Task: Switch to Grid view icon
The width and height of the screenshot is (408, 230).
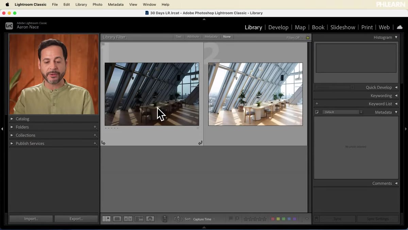Action: pos(106,219)
